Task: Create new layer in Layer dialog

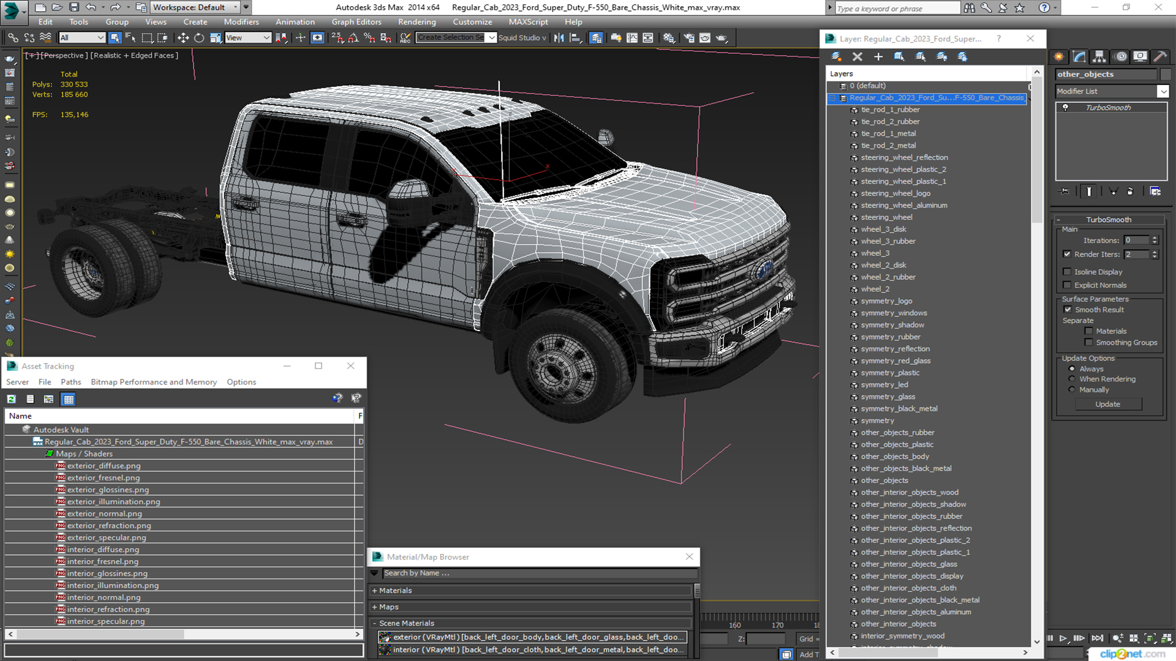Action: pyautogui.click(x=836, y=56)
